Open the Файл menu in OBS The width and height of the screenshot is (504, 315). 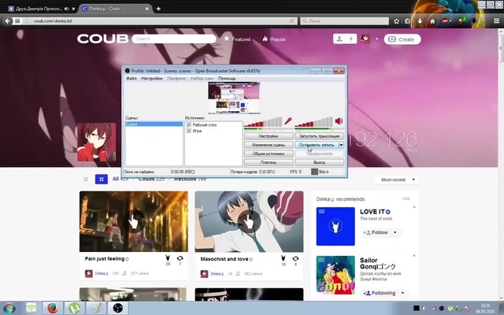click(x=132, y=79)
